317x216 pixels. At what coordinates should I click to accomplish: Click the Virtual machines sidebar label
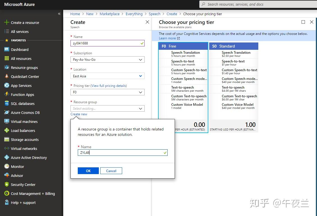24,121
